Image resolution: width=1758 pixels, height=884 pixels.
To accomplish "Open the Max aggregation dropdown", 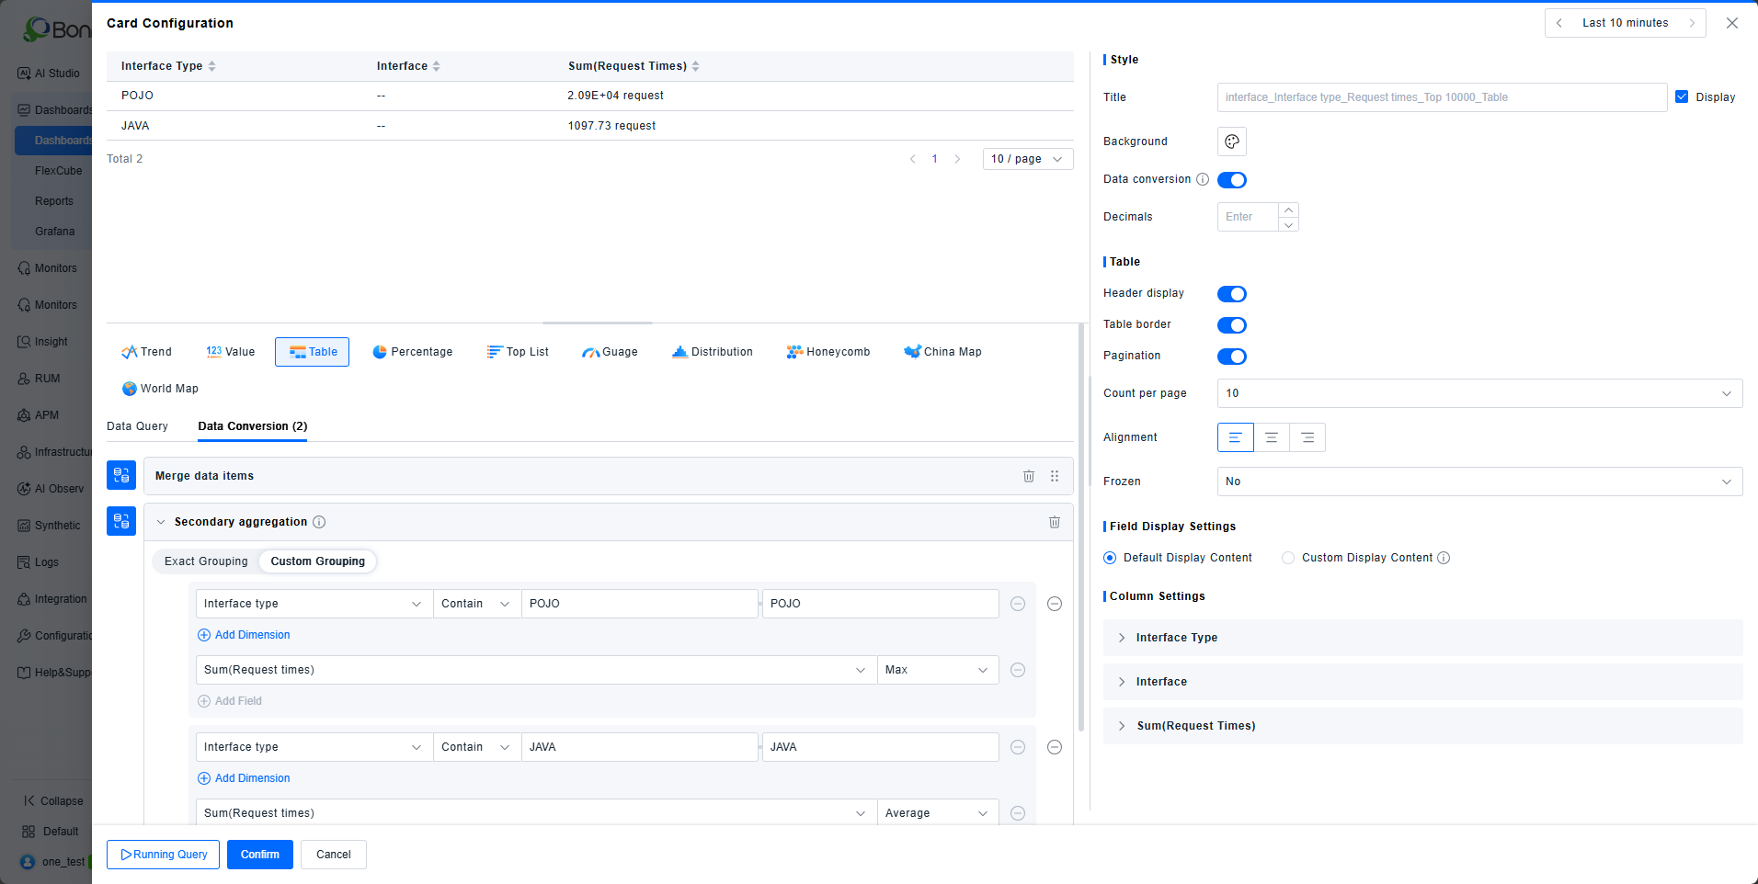I will pyautogui.click(x=937, y=670).
